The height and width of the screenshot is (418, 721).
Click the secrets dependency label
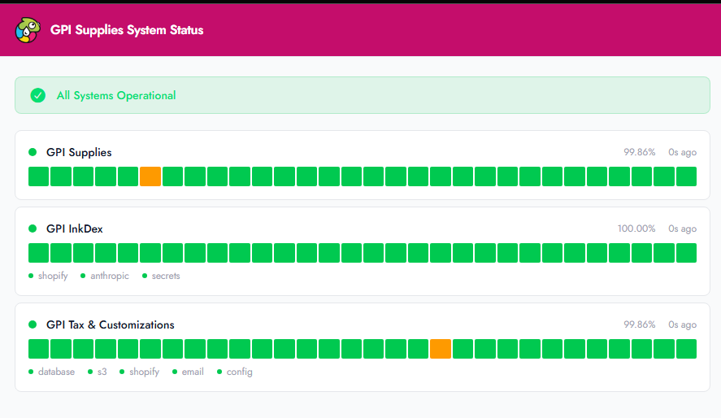click(166, 276)
